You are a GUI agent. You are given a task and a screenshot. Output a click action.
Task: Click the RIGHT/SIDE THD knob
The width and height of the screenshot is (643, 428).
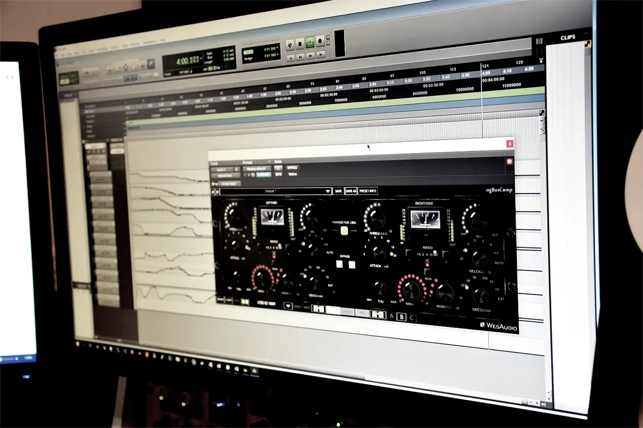(380, 288)
